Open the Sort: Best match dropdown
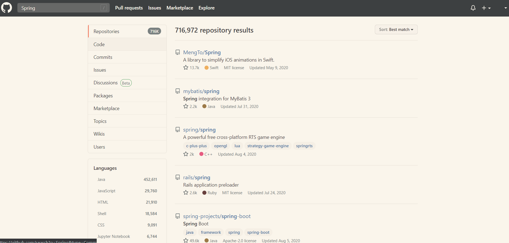 pos(396,30)
